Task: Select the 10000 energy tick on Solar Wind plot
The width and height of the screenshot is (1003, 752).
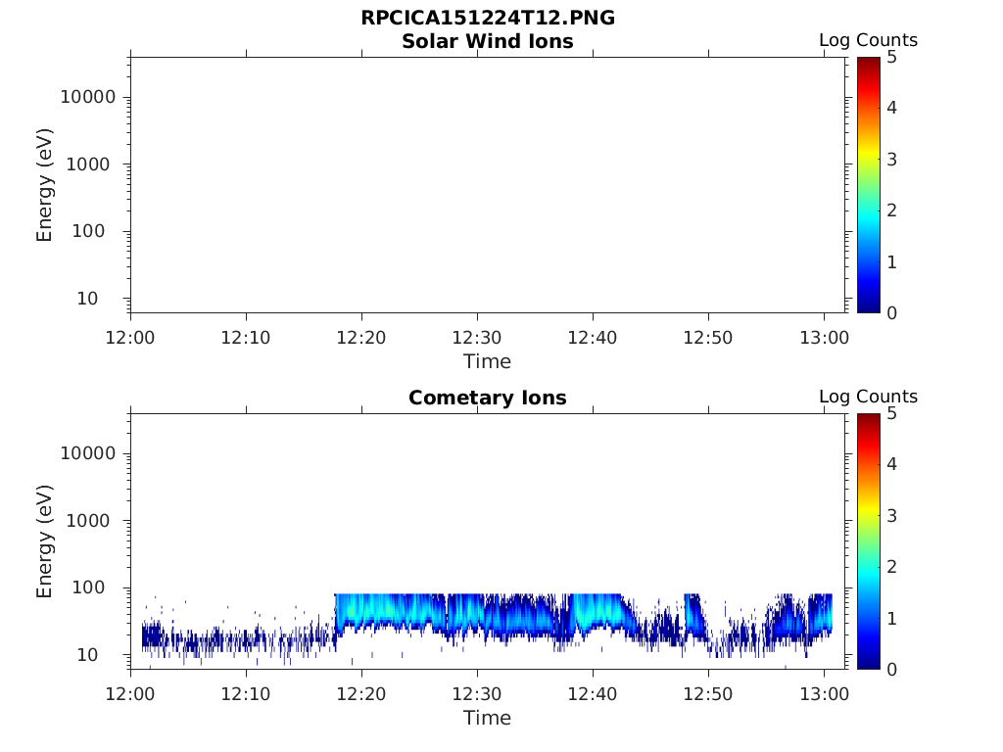Action: point(88,97)
